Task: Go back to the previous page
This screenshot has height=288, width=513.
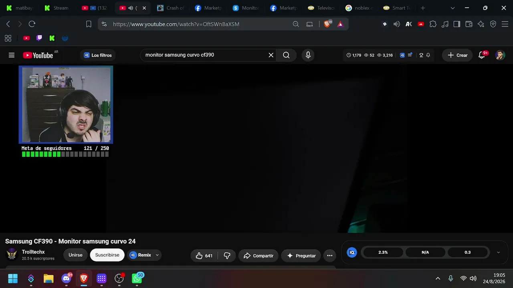Action: point(8,24)
